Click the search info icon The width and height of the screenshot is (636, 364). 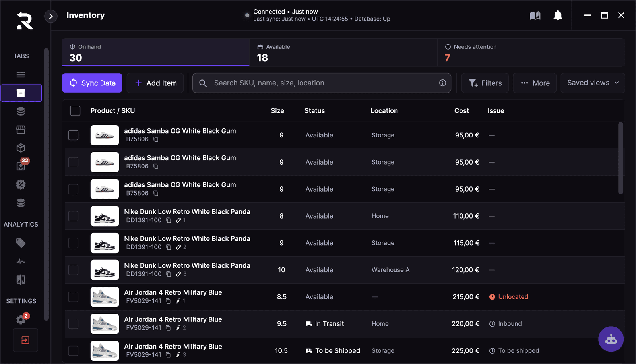point(442,83)
